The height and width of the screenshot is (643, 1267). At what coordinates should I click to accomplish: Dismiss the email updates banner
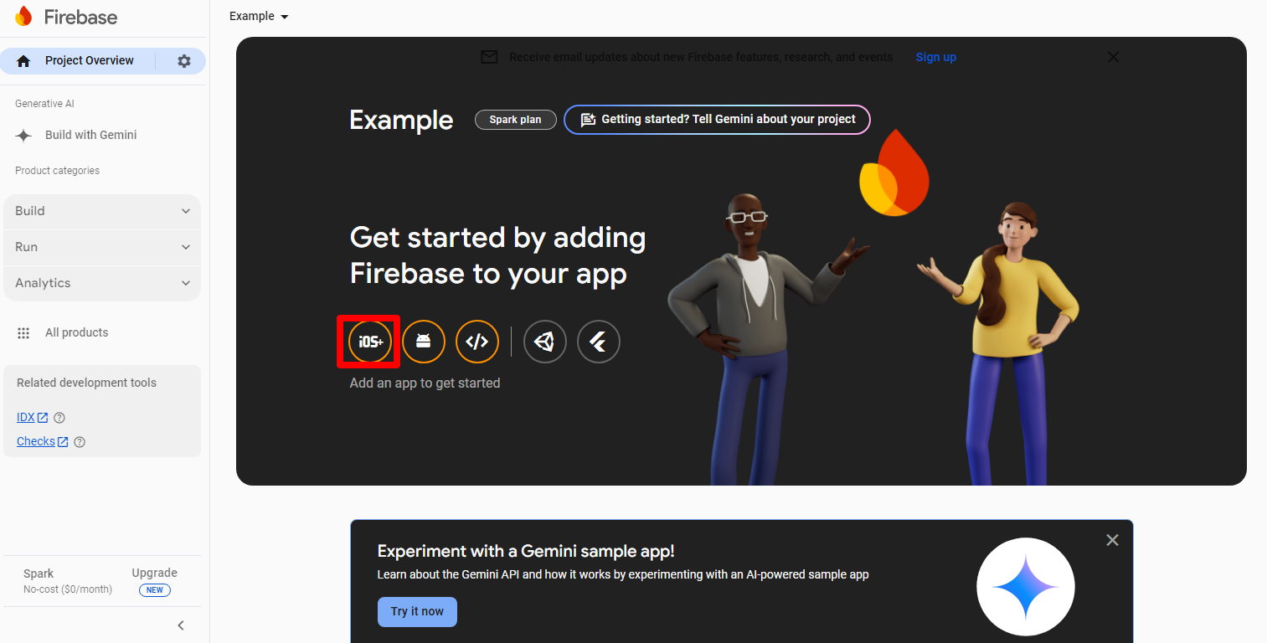[1113, 57]
